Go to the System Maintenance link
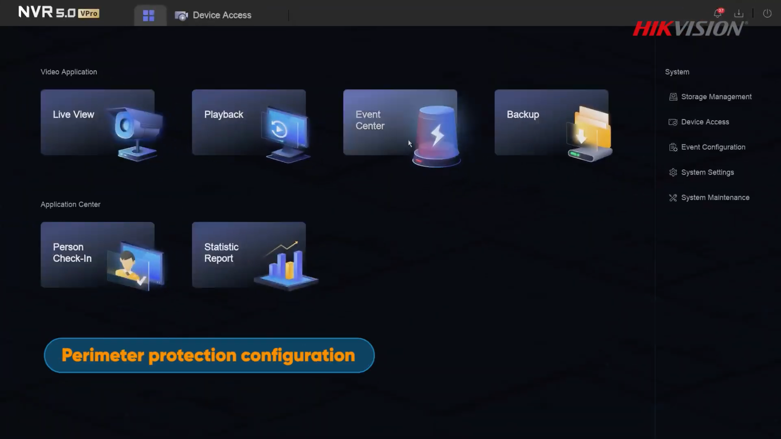Screen dimensions: 781x439 coord(715,198)
